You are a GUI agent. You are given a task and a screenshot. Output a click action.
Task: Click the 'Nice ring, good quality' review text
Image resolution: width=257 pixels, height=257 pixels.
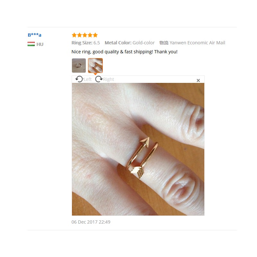click(x=125, y=52)
